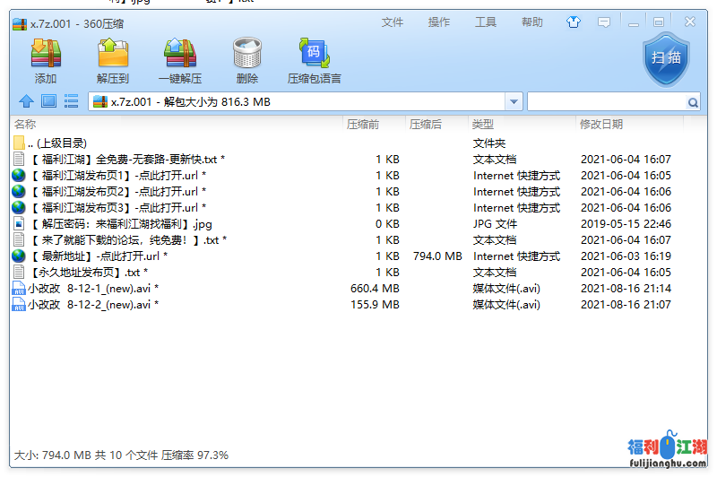Click inside the search input field

(606, 103)
